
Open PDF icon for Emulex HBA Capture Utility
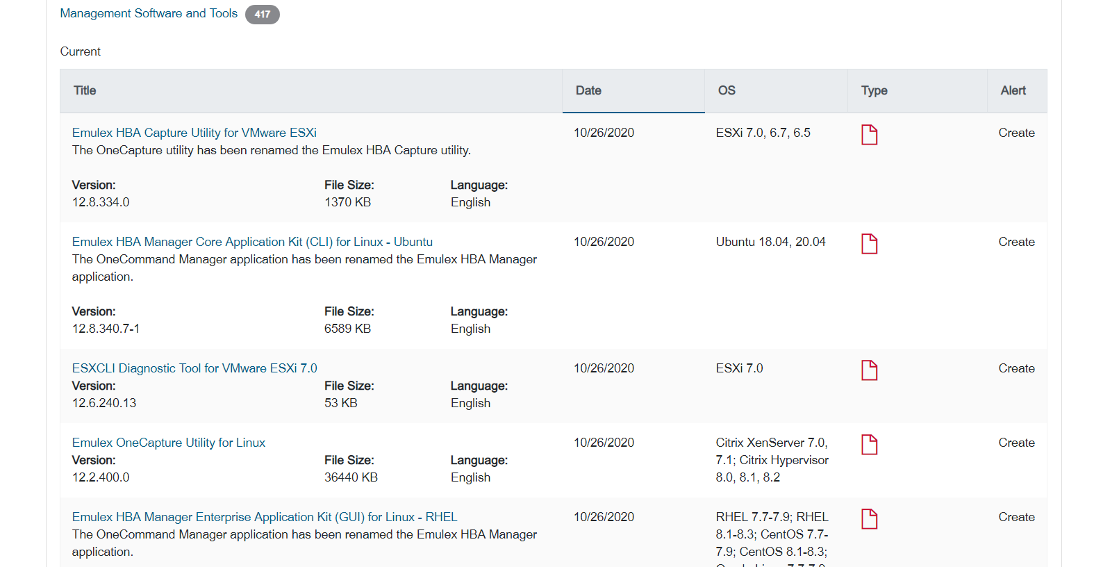869,135
